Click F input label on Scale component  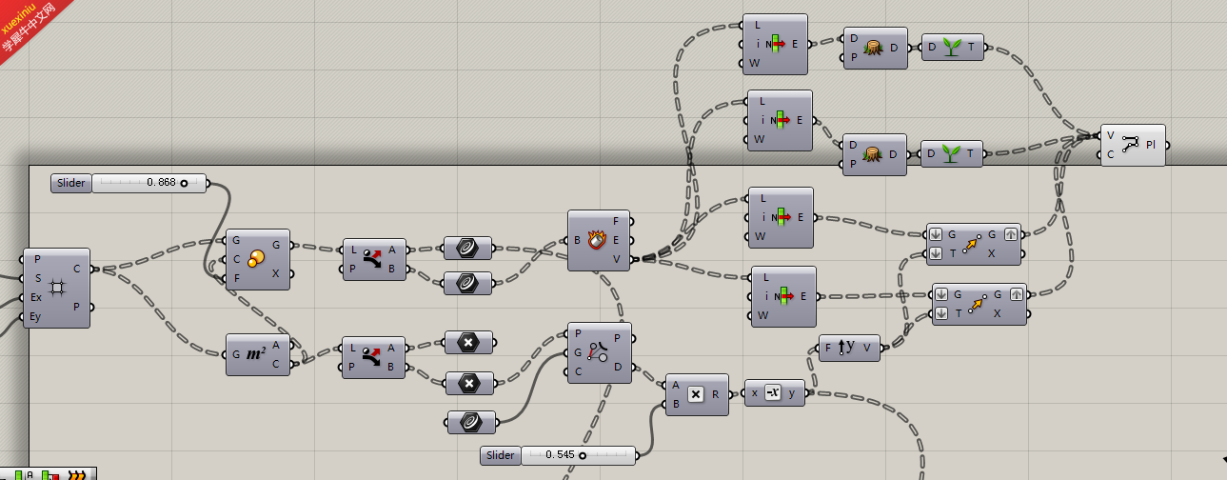click(x=235, y=278)
